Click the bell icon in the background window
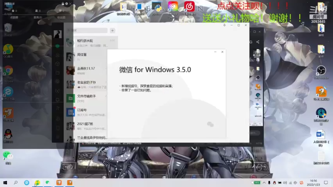Viewport: 333px width, 187px height. tap(251, 42)
